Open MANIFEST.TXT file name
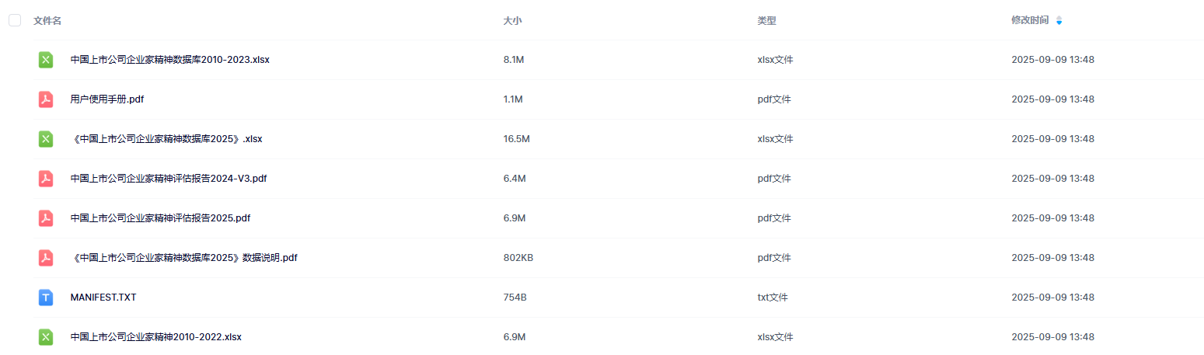The width and height of the screenshot is (1204, 355). tap(103, 298)
